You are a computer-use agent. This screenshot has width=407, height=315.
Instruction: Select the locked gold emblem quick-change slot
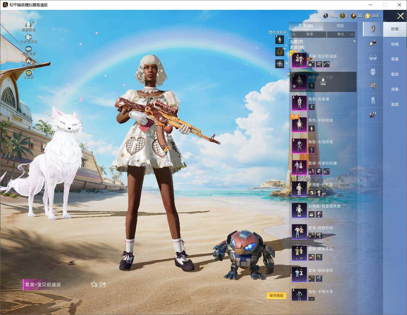point(279,52)
